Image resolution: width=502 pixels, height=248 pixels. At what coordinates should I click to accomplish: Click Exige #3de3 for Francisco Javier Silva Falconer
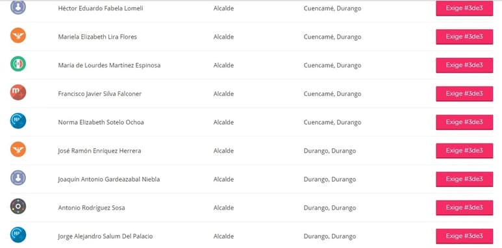(x=464, y=93)
